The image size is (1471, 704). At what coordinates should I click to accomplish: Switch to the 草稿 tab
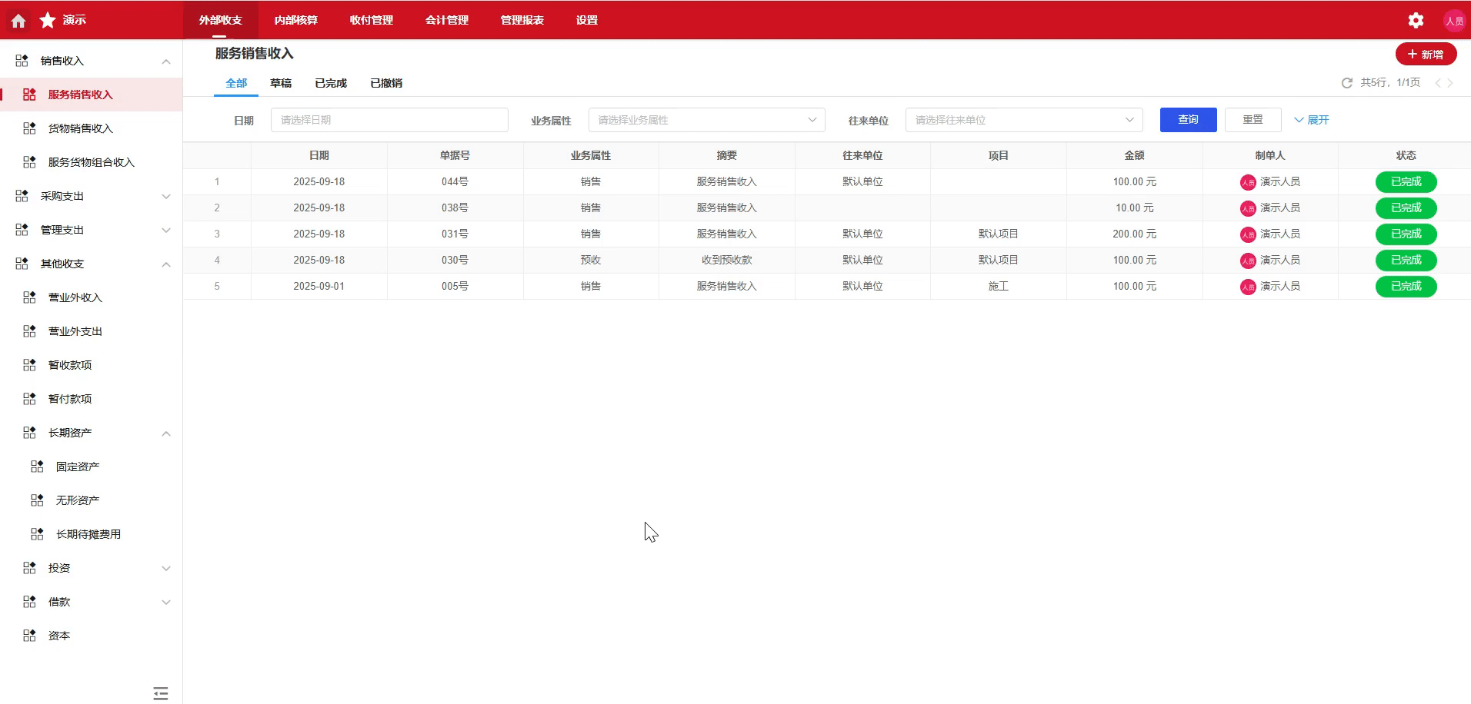(282, 83)
